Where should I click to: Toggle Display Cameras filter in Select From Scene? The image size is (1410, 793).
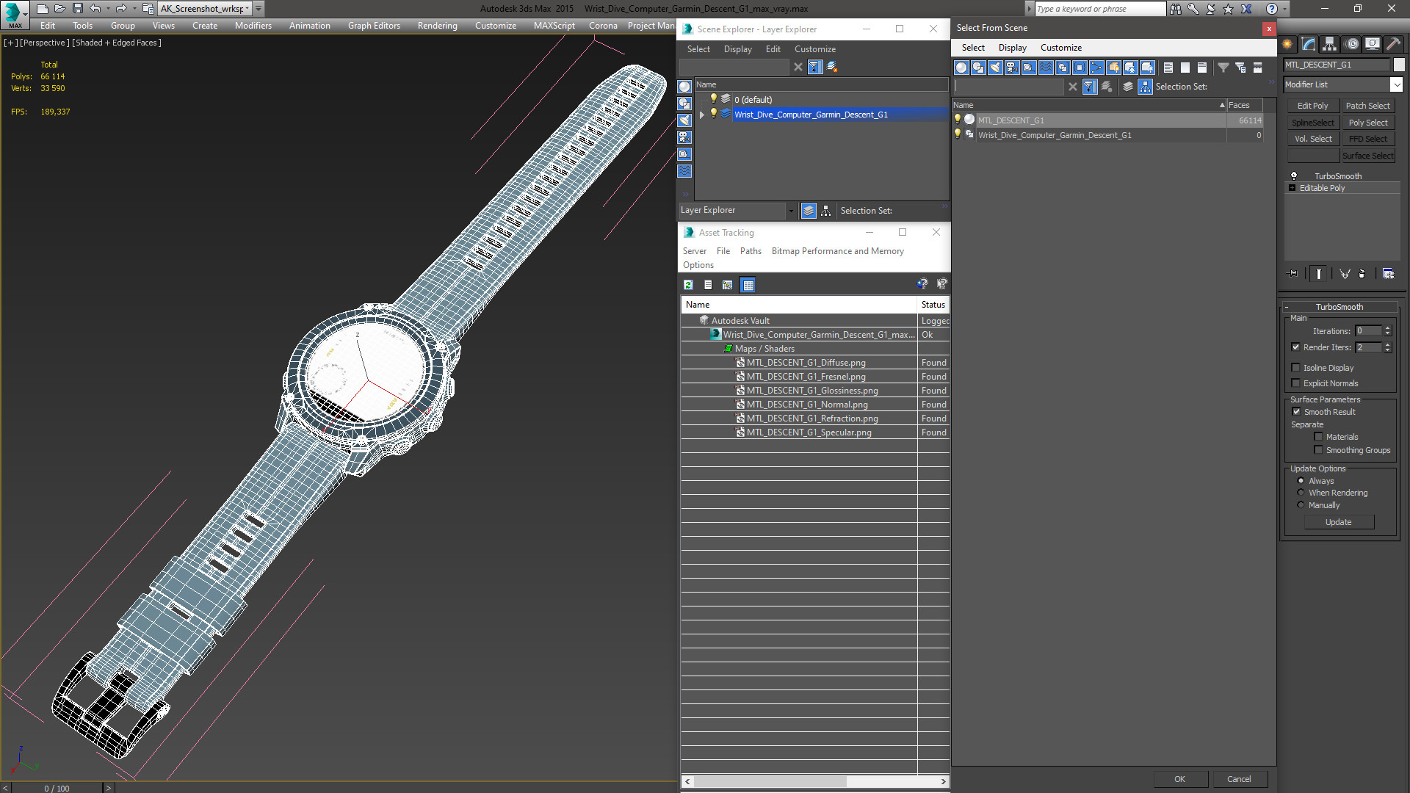[1012, 68]
